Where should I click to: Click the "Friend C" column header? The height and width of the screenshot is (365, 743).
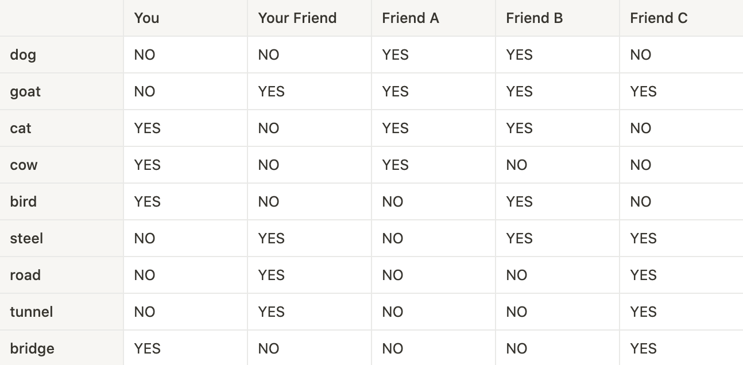point(658,18)
